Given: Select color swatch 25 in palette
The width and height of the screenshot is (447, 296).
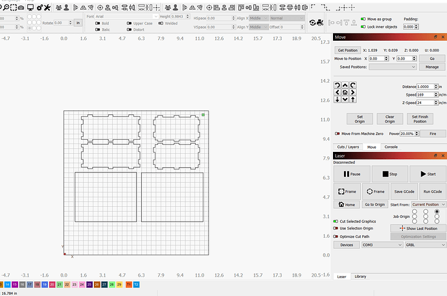Looking at the screenshot, I should point(89,284).
